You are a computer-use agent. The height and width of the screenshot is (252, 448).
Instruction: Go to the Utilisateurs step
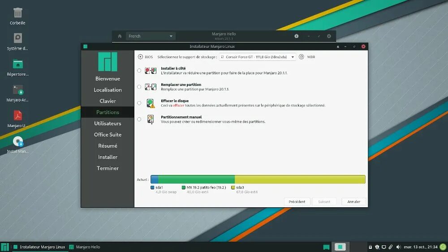pyautogui.click(x=108, y=123)
